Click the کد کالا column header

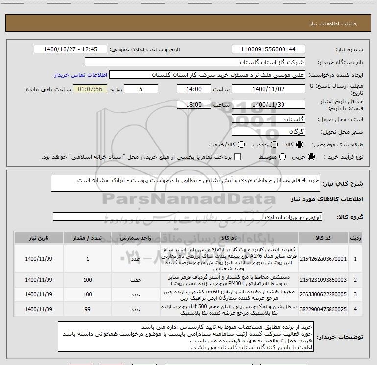[x=323, y=238]
